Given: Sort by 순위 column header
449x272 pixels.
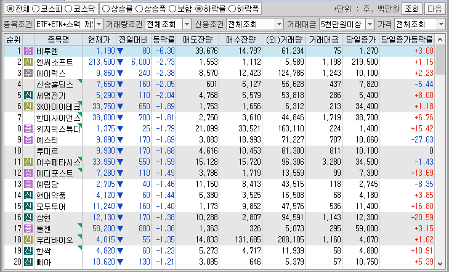Looking at the screenshot, I should click(14, 39).
